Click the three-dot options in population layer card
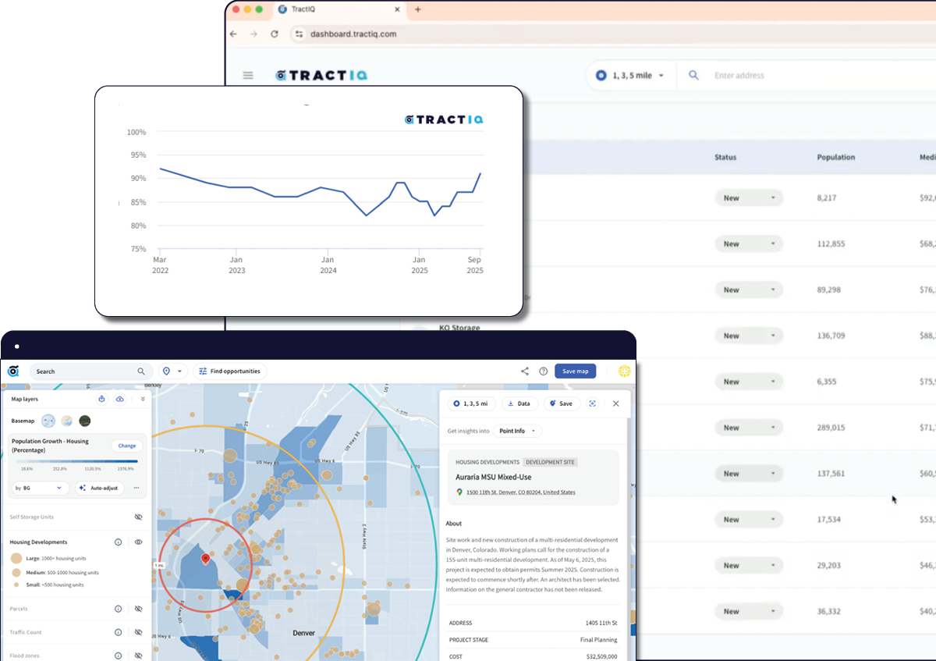The height and width of the screenshot is (661, 936). [136, 488]
